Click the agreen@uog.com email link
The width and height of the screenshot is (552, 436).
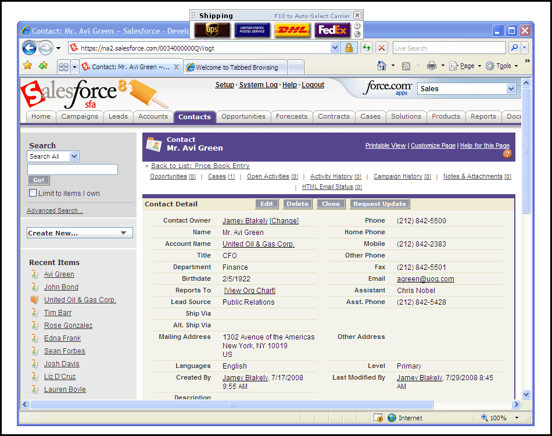coord(425,279)
